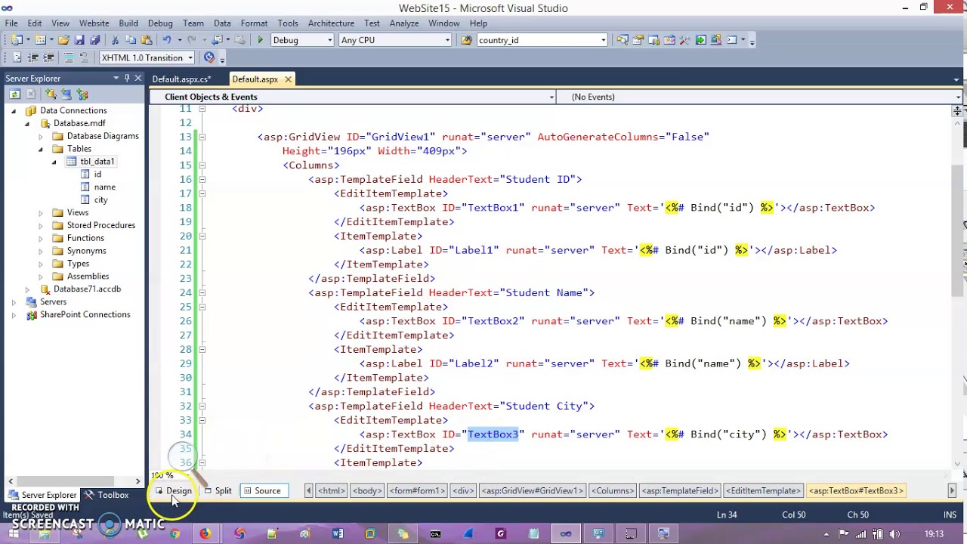This screenshot has height=544, width=967.
Task: Click the Copy toolbar icon
Action: tap(130, 40)
